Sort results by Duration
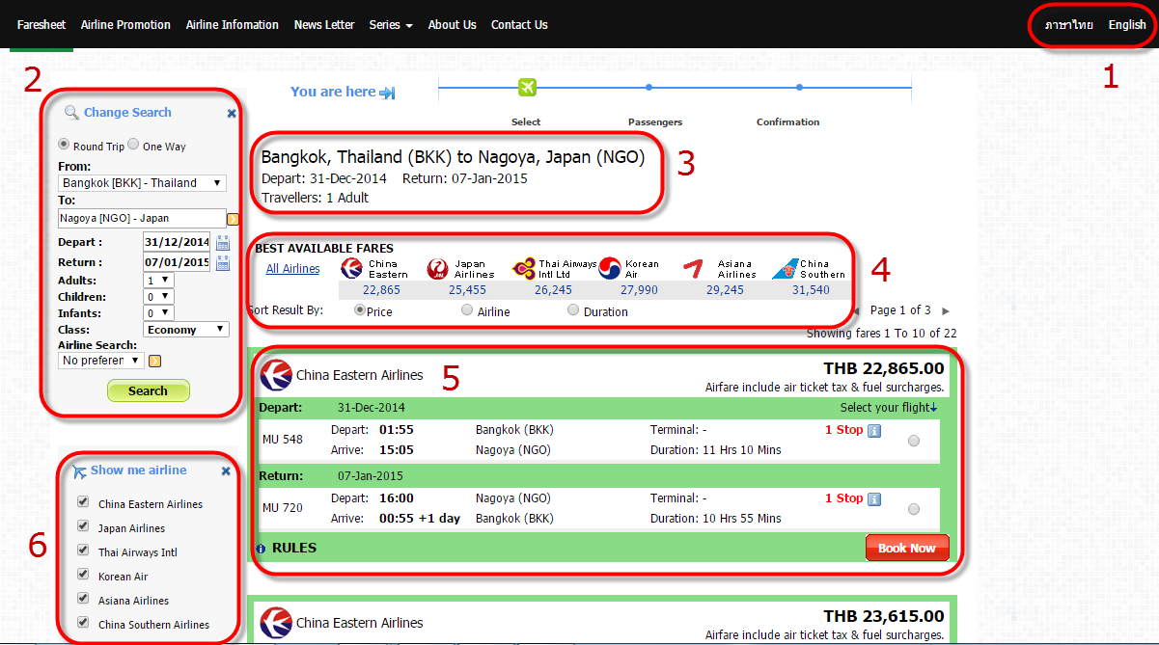Viewport: 1159px width, 645px height. click(x=573, y=310)
